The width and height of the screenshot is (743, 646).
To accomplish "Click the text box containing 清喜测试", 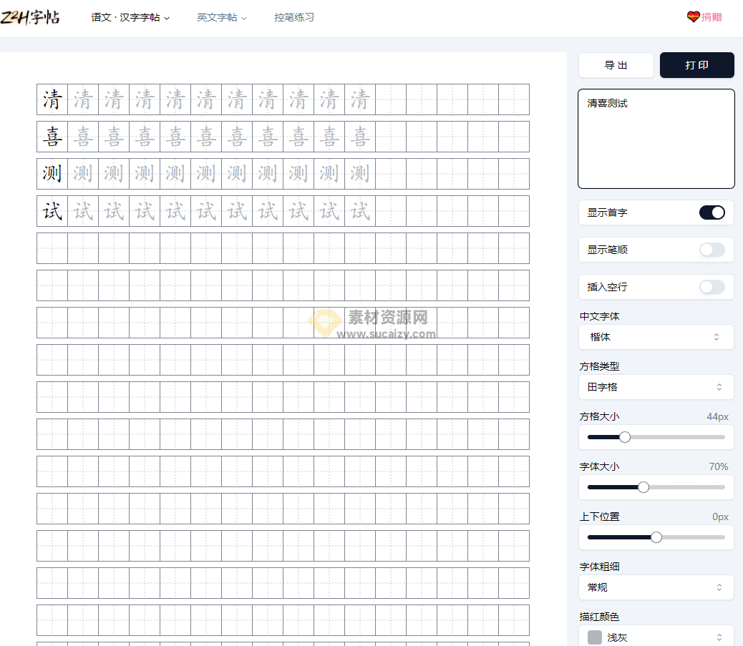I will pyautogui.click(x=656, y=138).
